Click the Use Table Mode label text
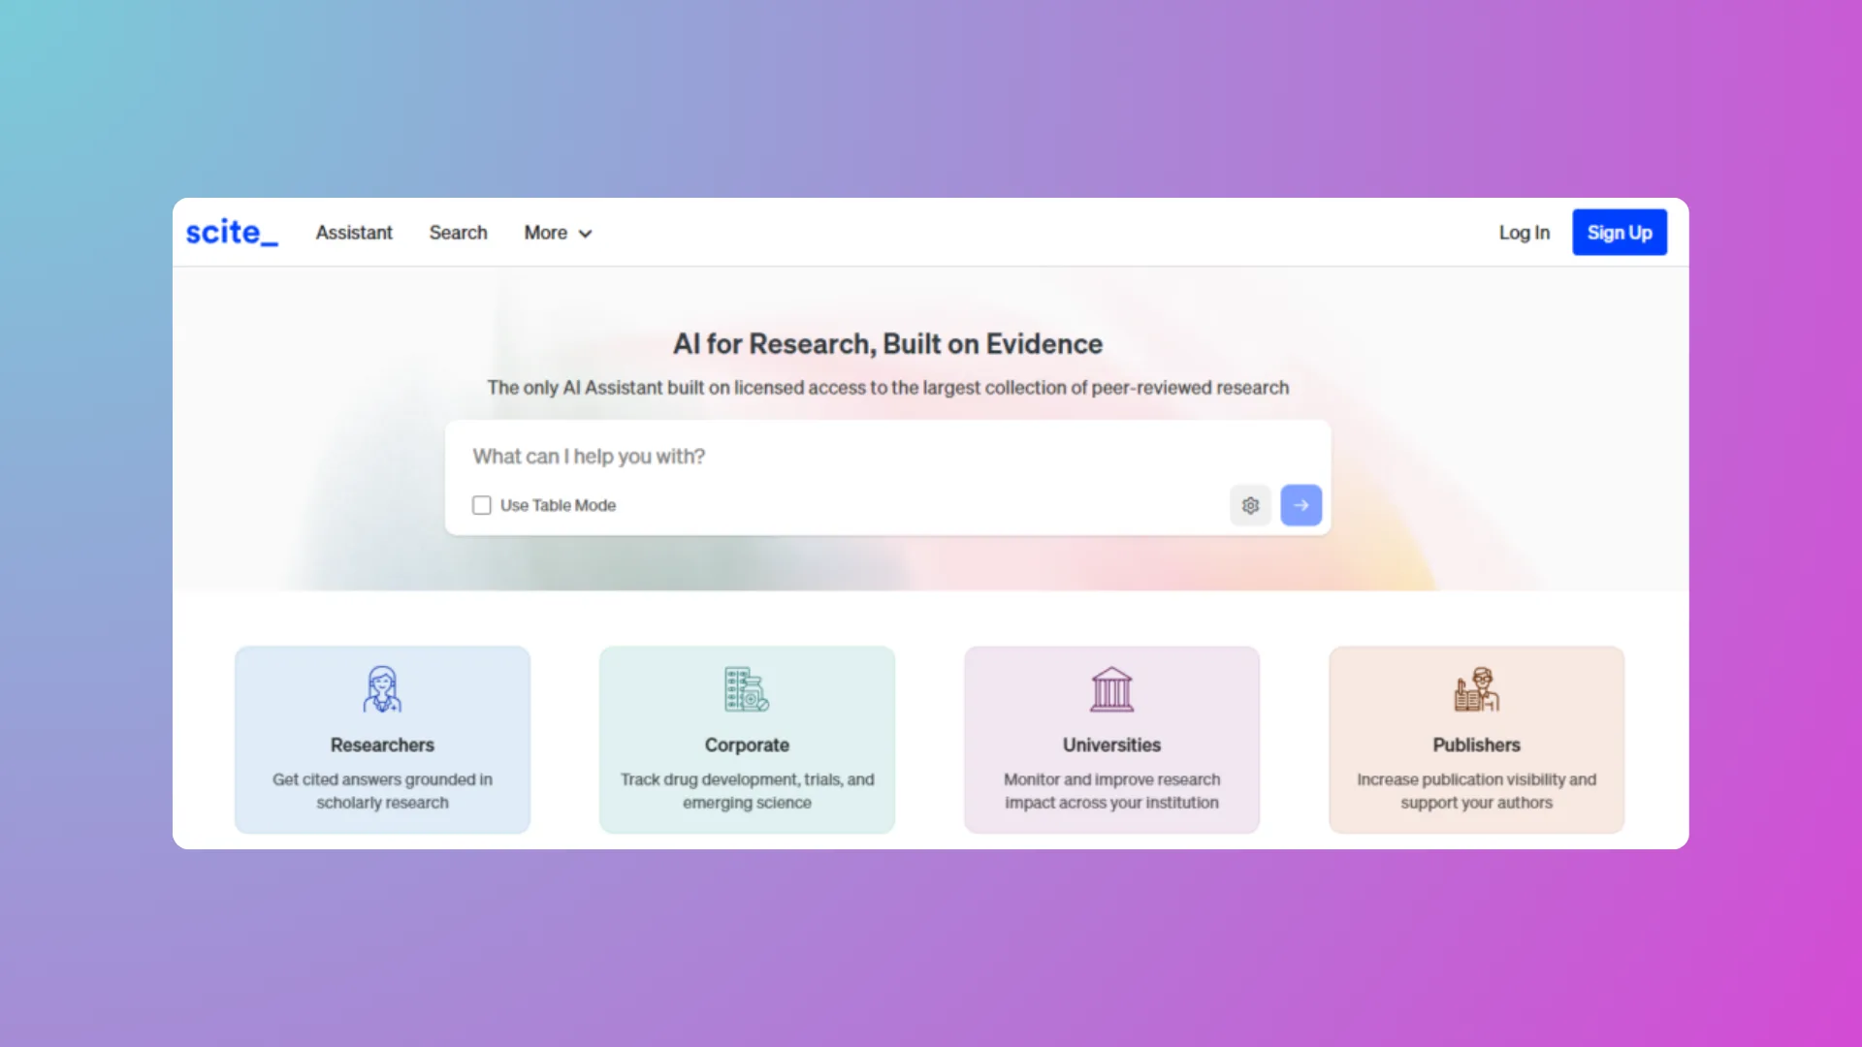Image resolution: width=1862 pixels, height=1047 pixels. pyautogui.click(x=558, y=505)
